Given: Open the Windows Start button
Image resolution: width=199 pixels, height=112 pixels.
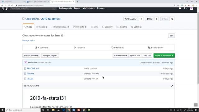Looking at the screenshot, I should 2,110.
